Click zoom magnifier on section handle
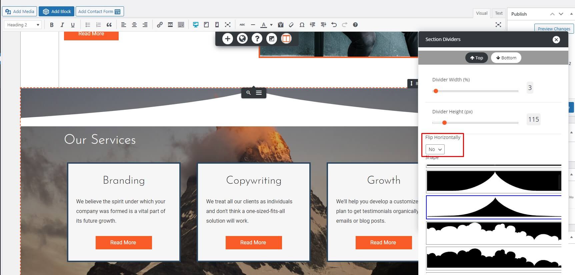Screen dimensions: 575x275 tap(248, 93)
